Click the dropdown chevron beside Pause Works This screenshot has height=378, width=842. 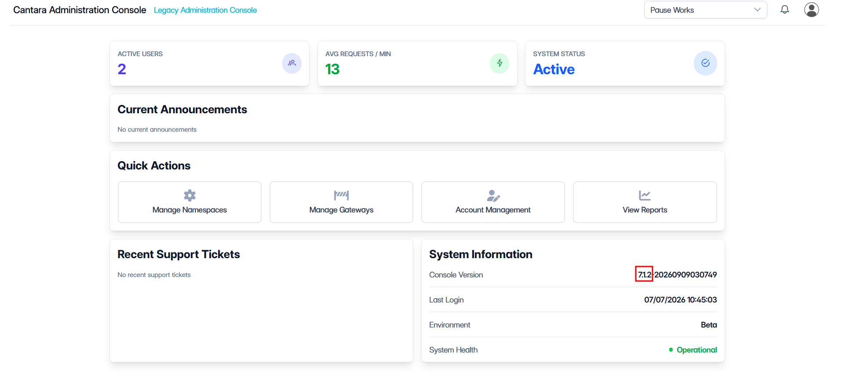pos(757,10)
